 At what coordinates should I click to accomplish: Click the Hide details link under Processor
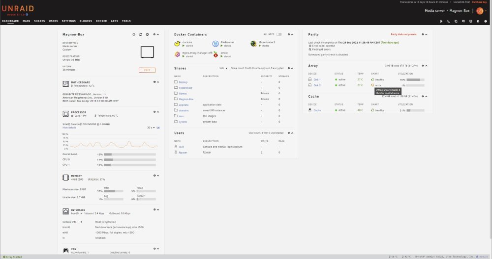click(69, 128)
